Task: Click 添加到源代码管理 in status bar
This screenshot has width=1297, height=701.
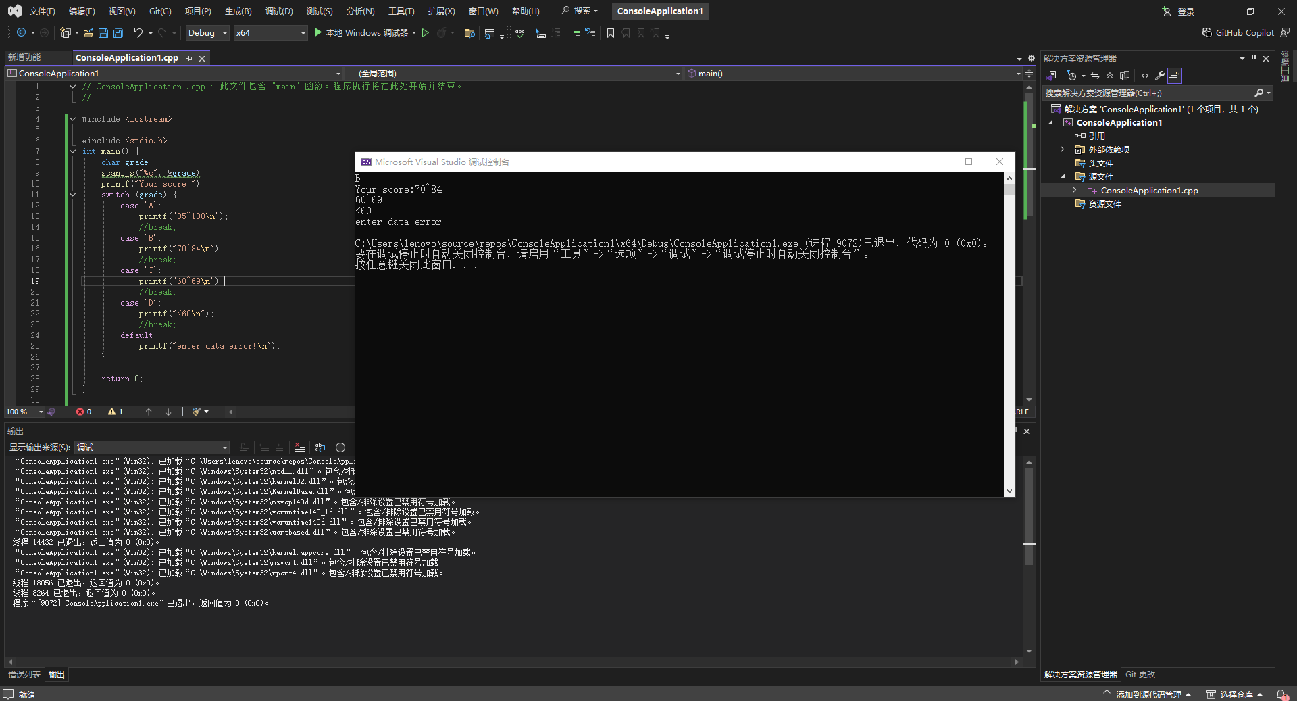Action: tap(1147, 694)
